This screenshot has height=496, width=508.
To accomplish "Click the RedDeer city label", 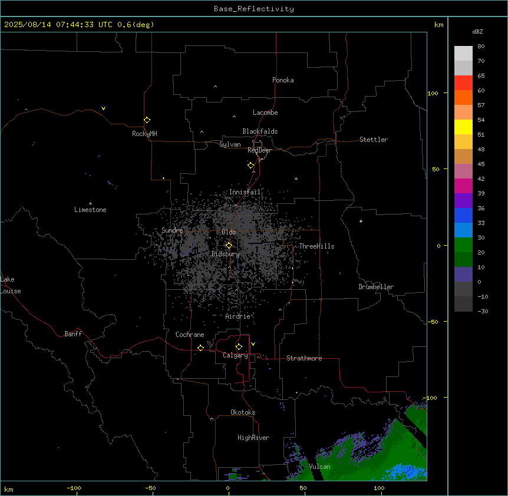I will [x=259, y=150].
